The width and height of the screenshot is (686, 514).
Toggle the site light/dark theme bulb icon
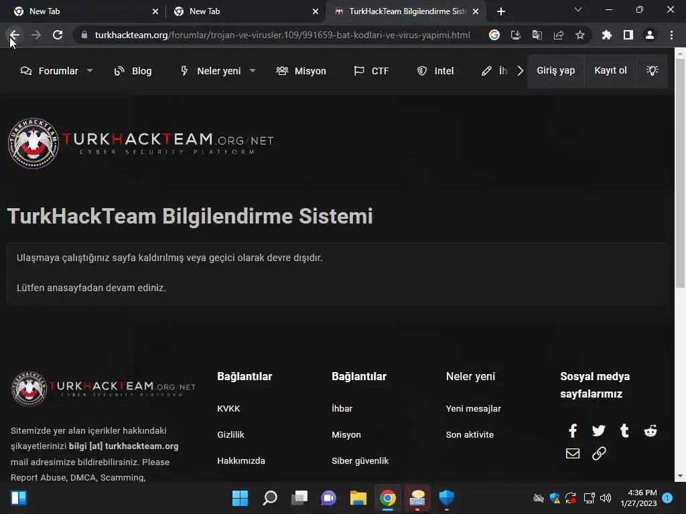tap(652, 71)
